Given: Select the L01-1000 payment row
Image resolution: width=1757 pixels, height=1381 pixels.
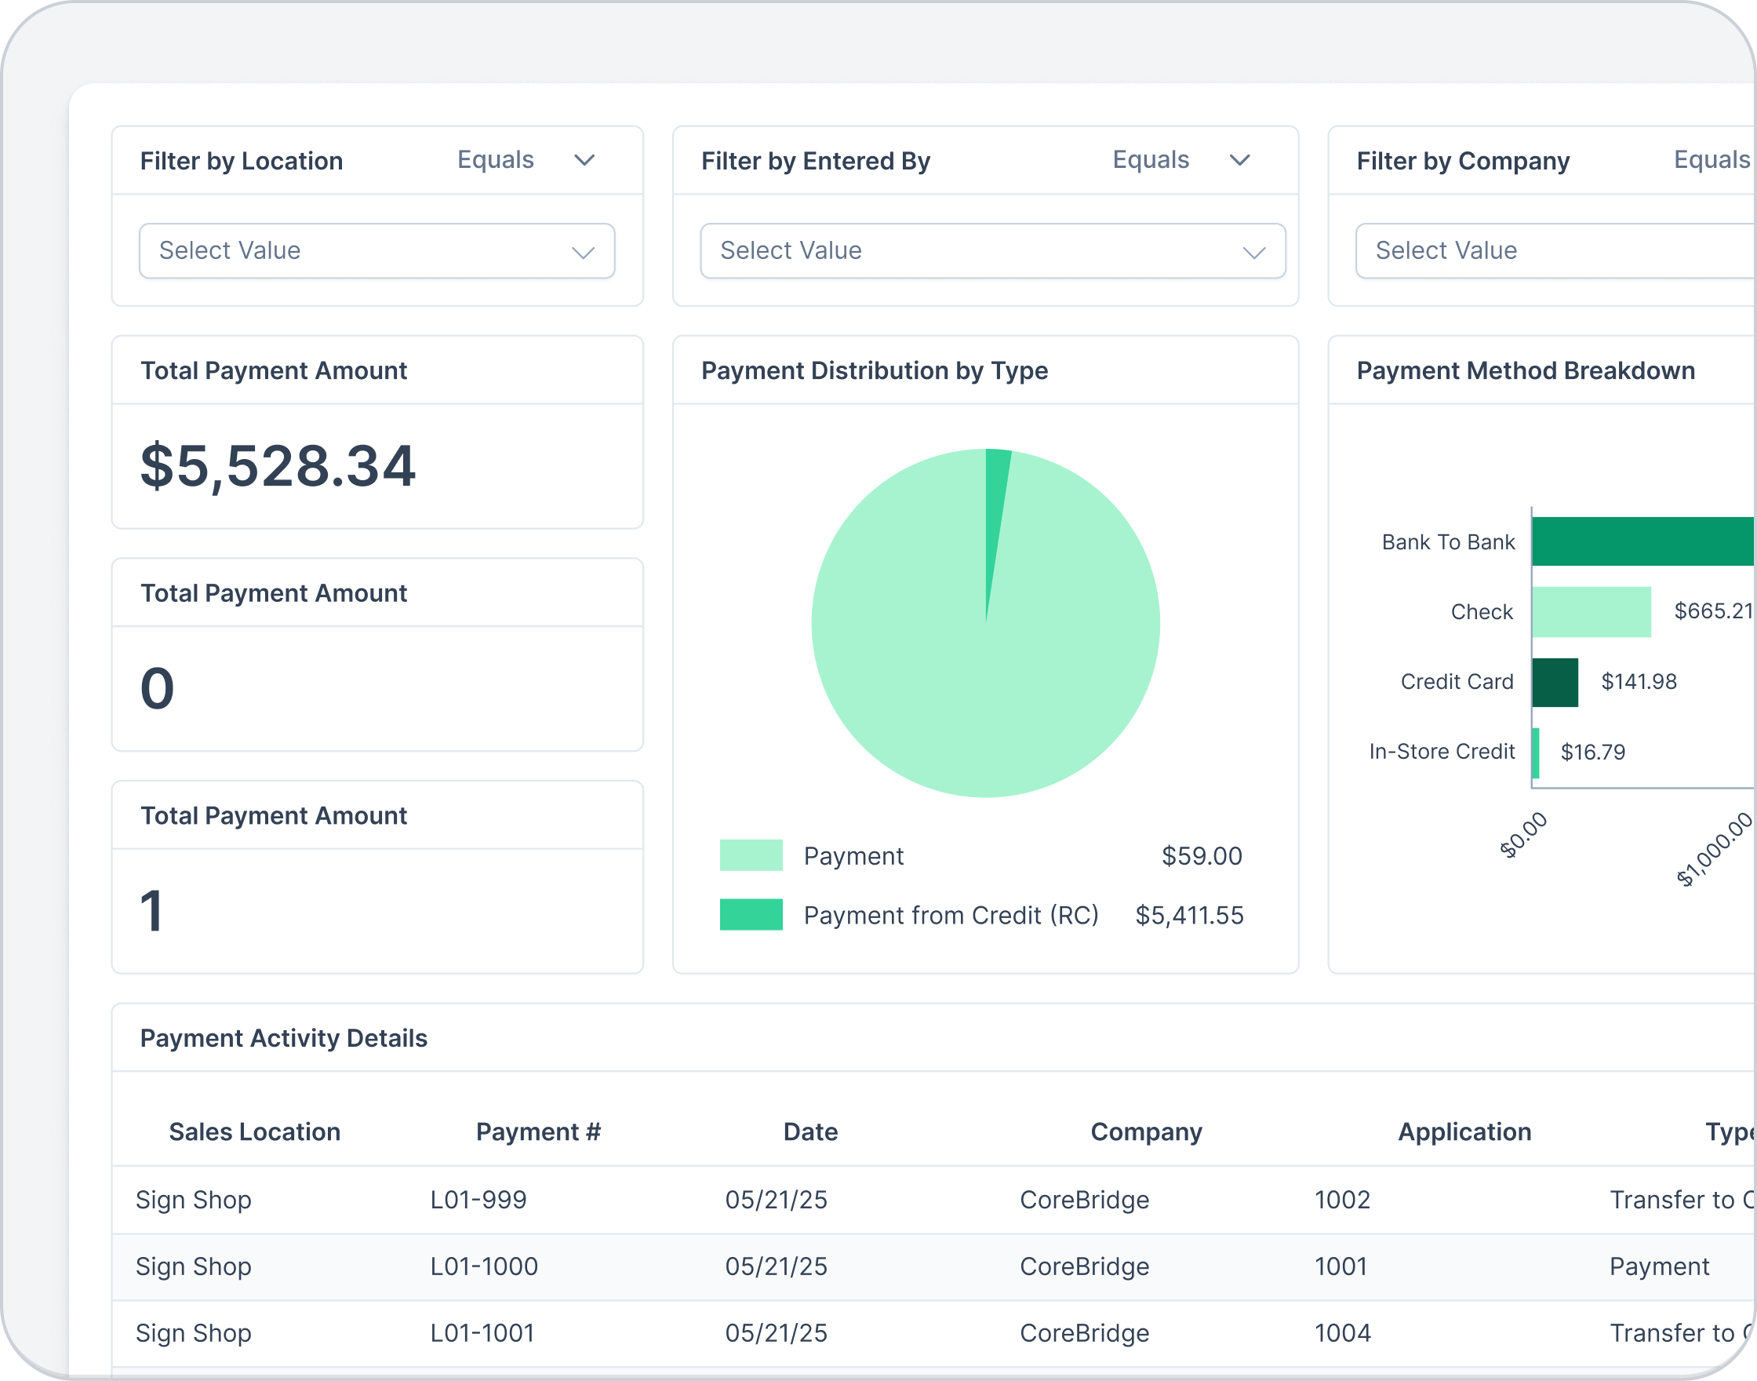Looking at the screenshot, I should 483,1266.
